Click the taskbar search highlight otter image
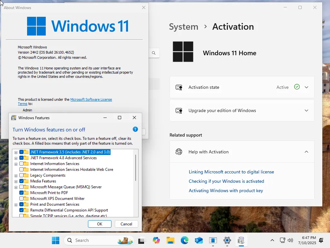The image size is (330, 248). click(125, 240)
